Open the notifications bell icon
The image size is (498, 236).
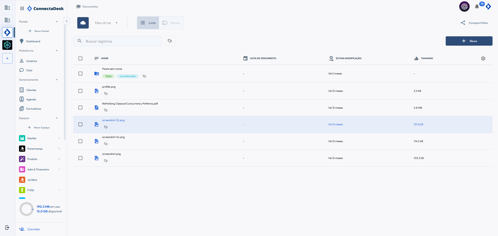click(477, 7)
